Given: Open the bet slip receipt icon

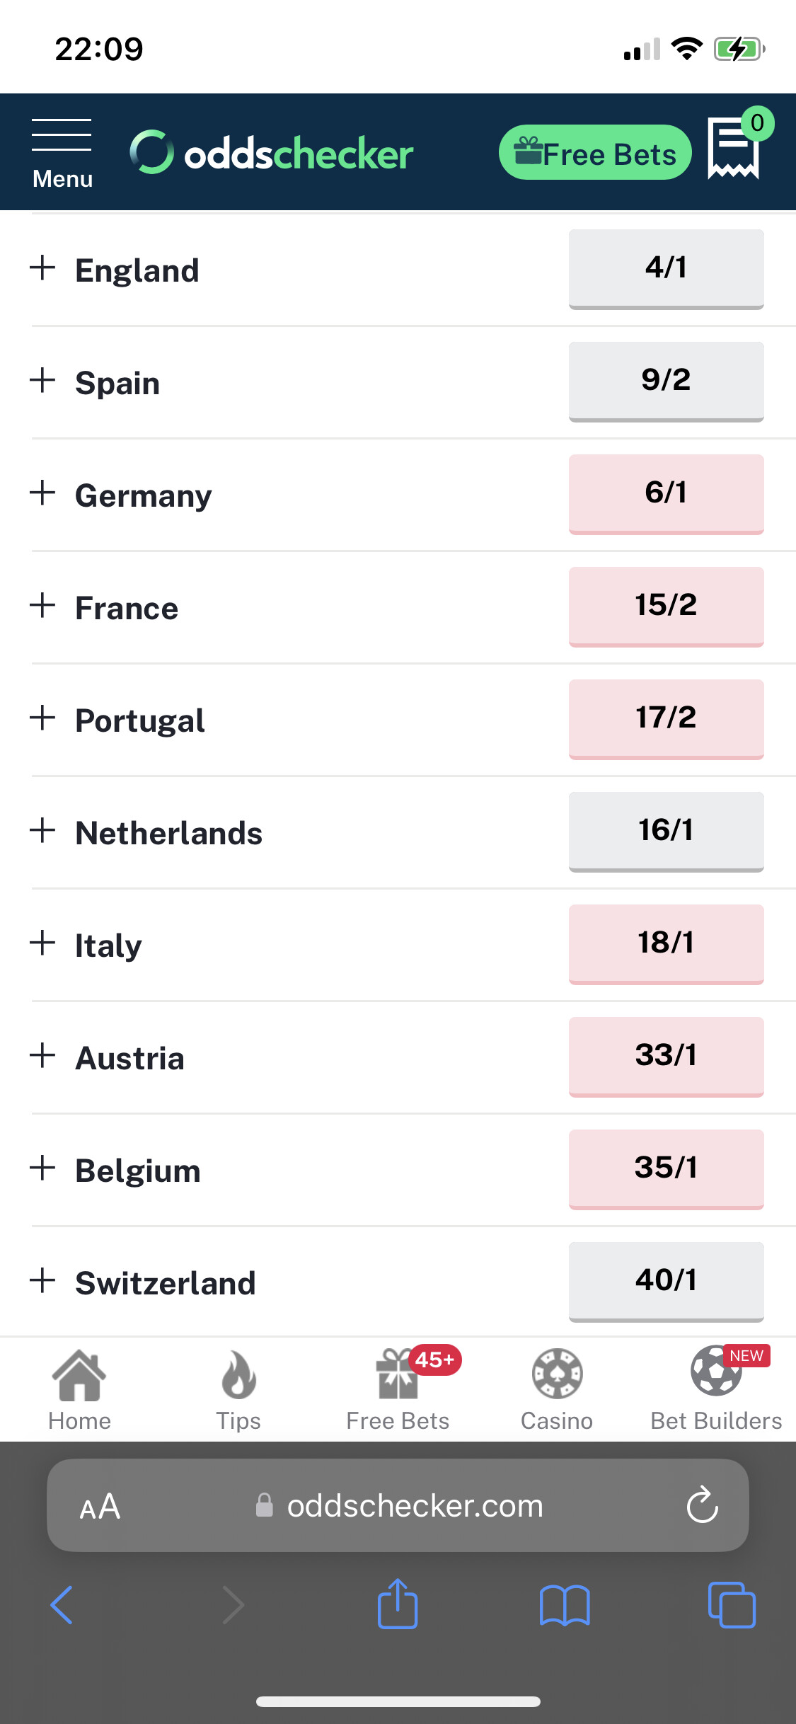Looking at the screenshot, I should coord(734,149).
